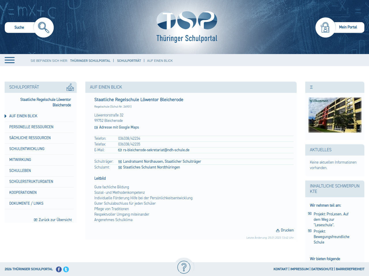Screen dimensions: 369x276
Task: Select Schülerstrukturdaten in the sidebar
Action: tap(31, 181)
